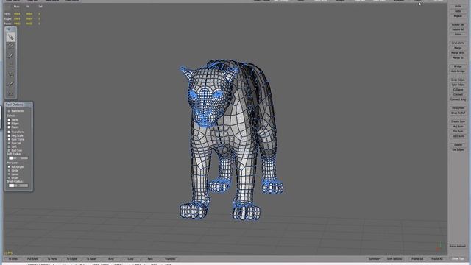Click the Grab Verts button

[458, 43]
